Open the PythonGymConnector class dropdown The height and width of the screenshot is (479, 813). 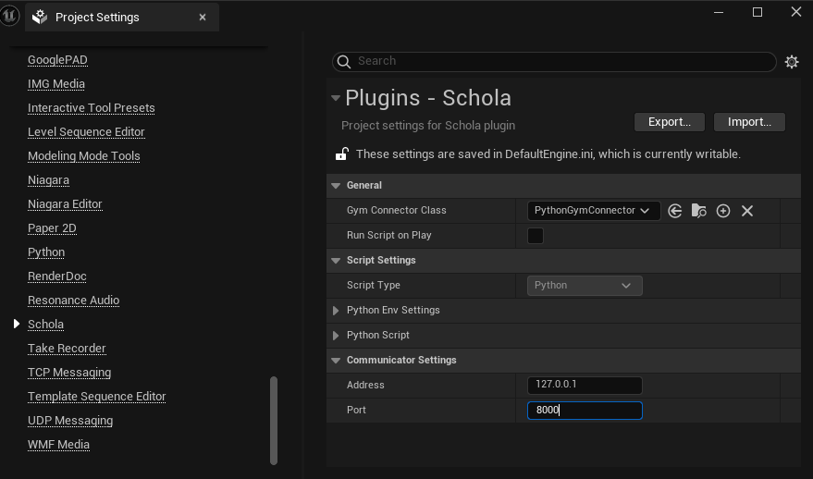pos(594,211)
